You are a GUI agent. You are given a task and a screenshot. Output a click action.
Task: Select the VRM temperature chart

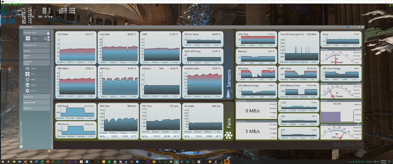click(160, 48)
